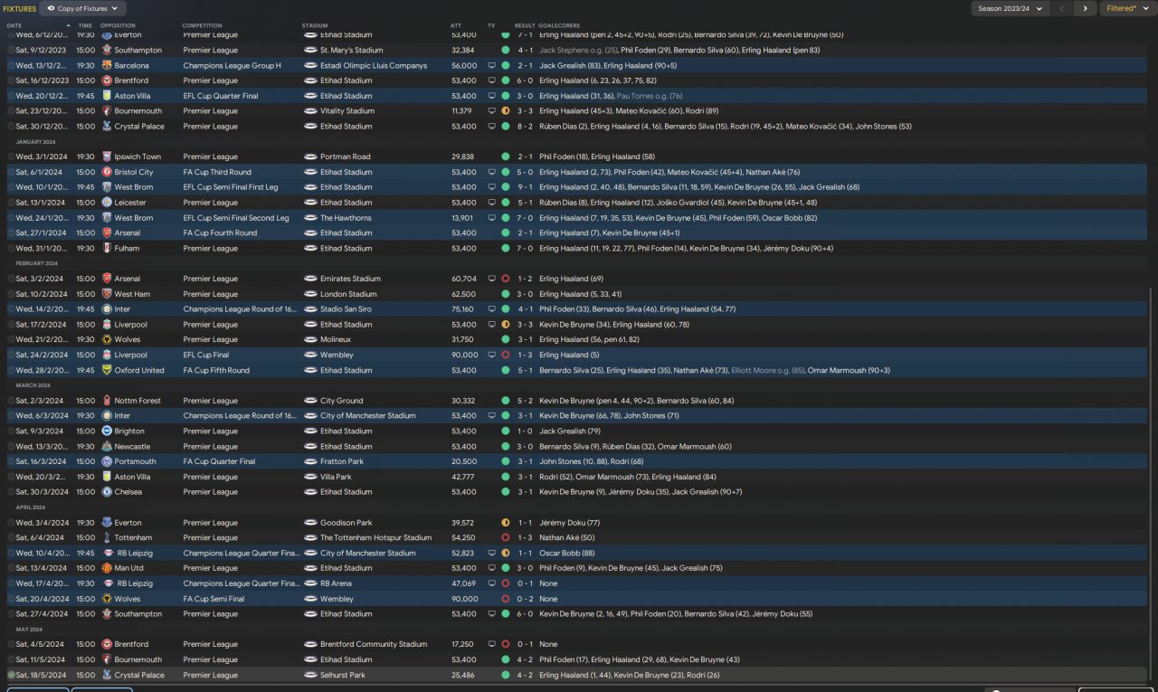Click the stadium icon beside Goodison Park
Viewport: 1158px width, 692px height.
tap(310, 523)
